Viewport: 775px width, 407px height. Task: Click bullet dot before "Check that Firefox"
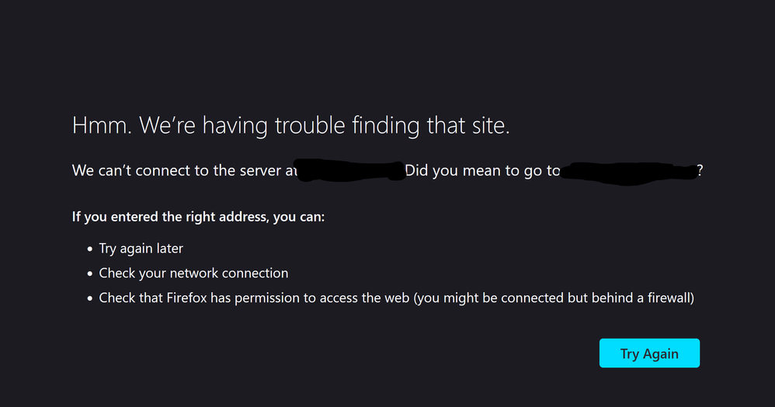[89, 299]
